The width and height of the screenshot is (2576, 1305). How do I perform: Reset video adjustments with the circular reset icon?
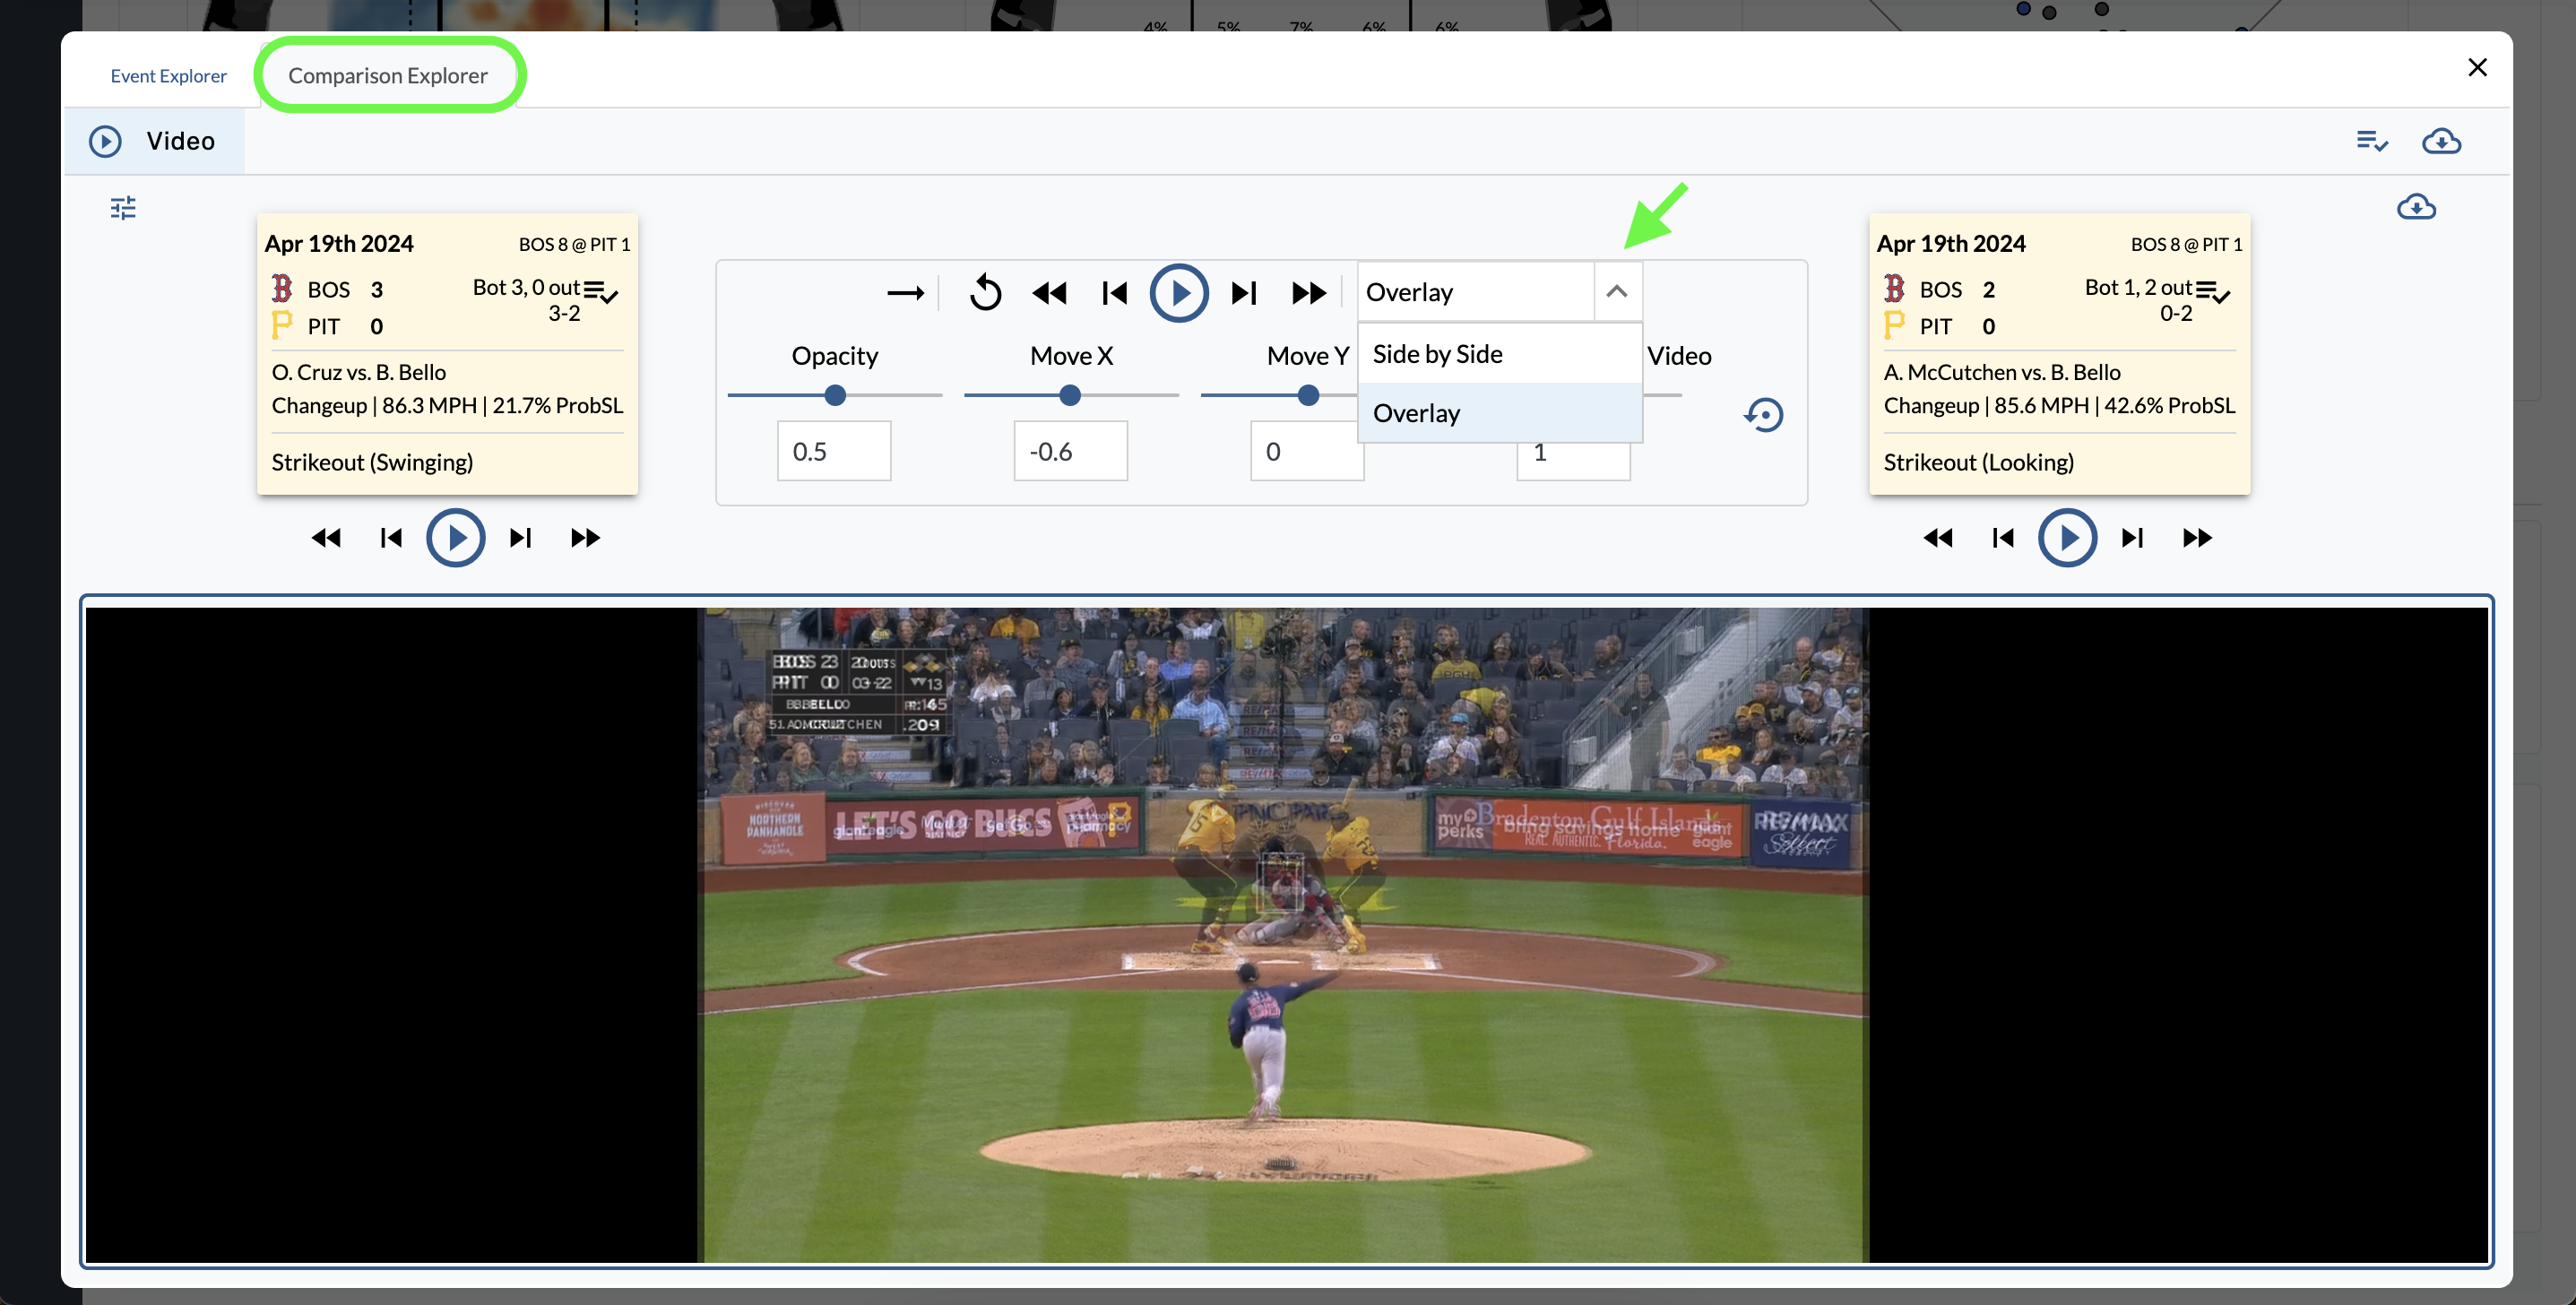[1764, 415]
